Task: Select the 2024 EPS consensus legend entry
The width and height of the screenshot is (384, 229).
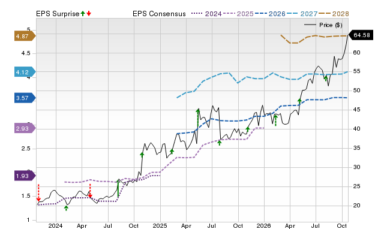Action: tap(206, 14)
